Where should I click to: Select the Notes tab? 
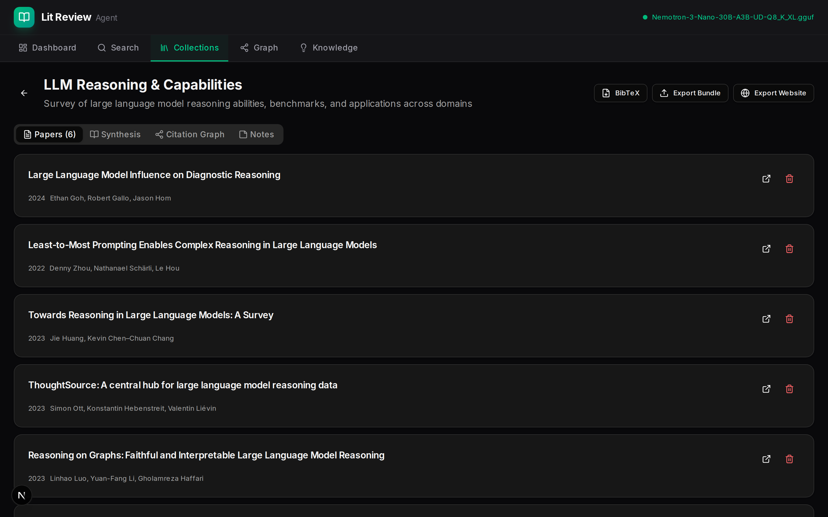[x=256, y=134]
